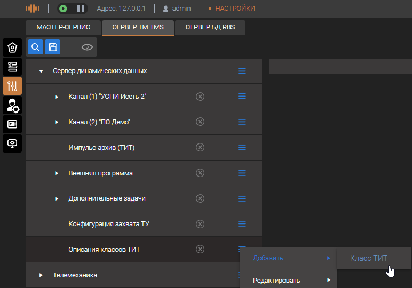Select Конфигурация захвата ТУ tree item
The width and height of the screenshot is (412, 288).
click(x=108, y=224)
